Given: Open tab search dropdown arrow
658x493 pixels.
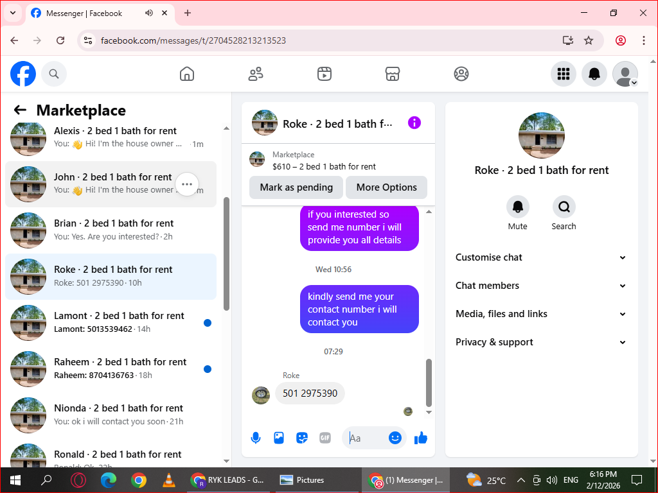Looking at the screenshot, I should pos(13,13).
